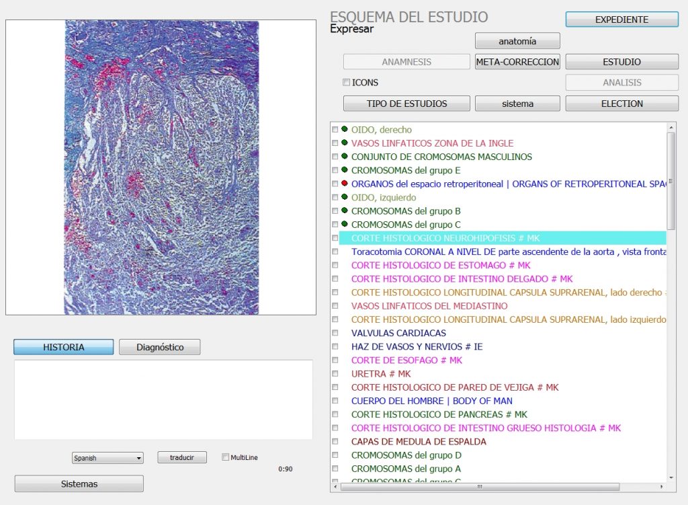
Task: Click the ANAMNESIS button
Action: 406,62
